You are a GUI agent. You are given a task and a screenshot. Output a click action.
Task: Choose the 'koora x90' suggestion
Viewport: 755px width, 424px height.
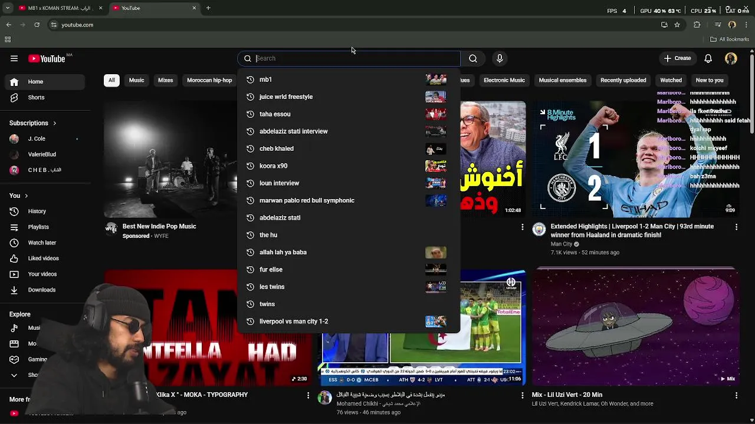[349, 165]
